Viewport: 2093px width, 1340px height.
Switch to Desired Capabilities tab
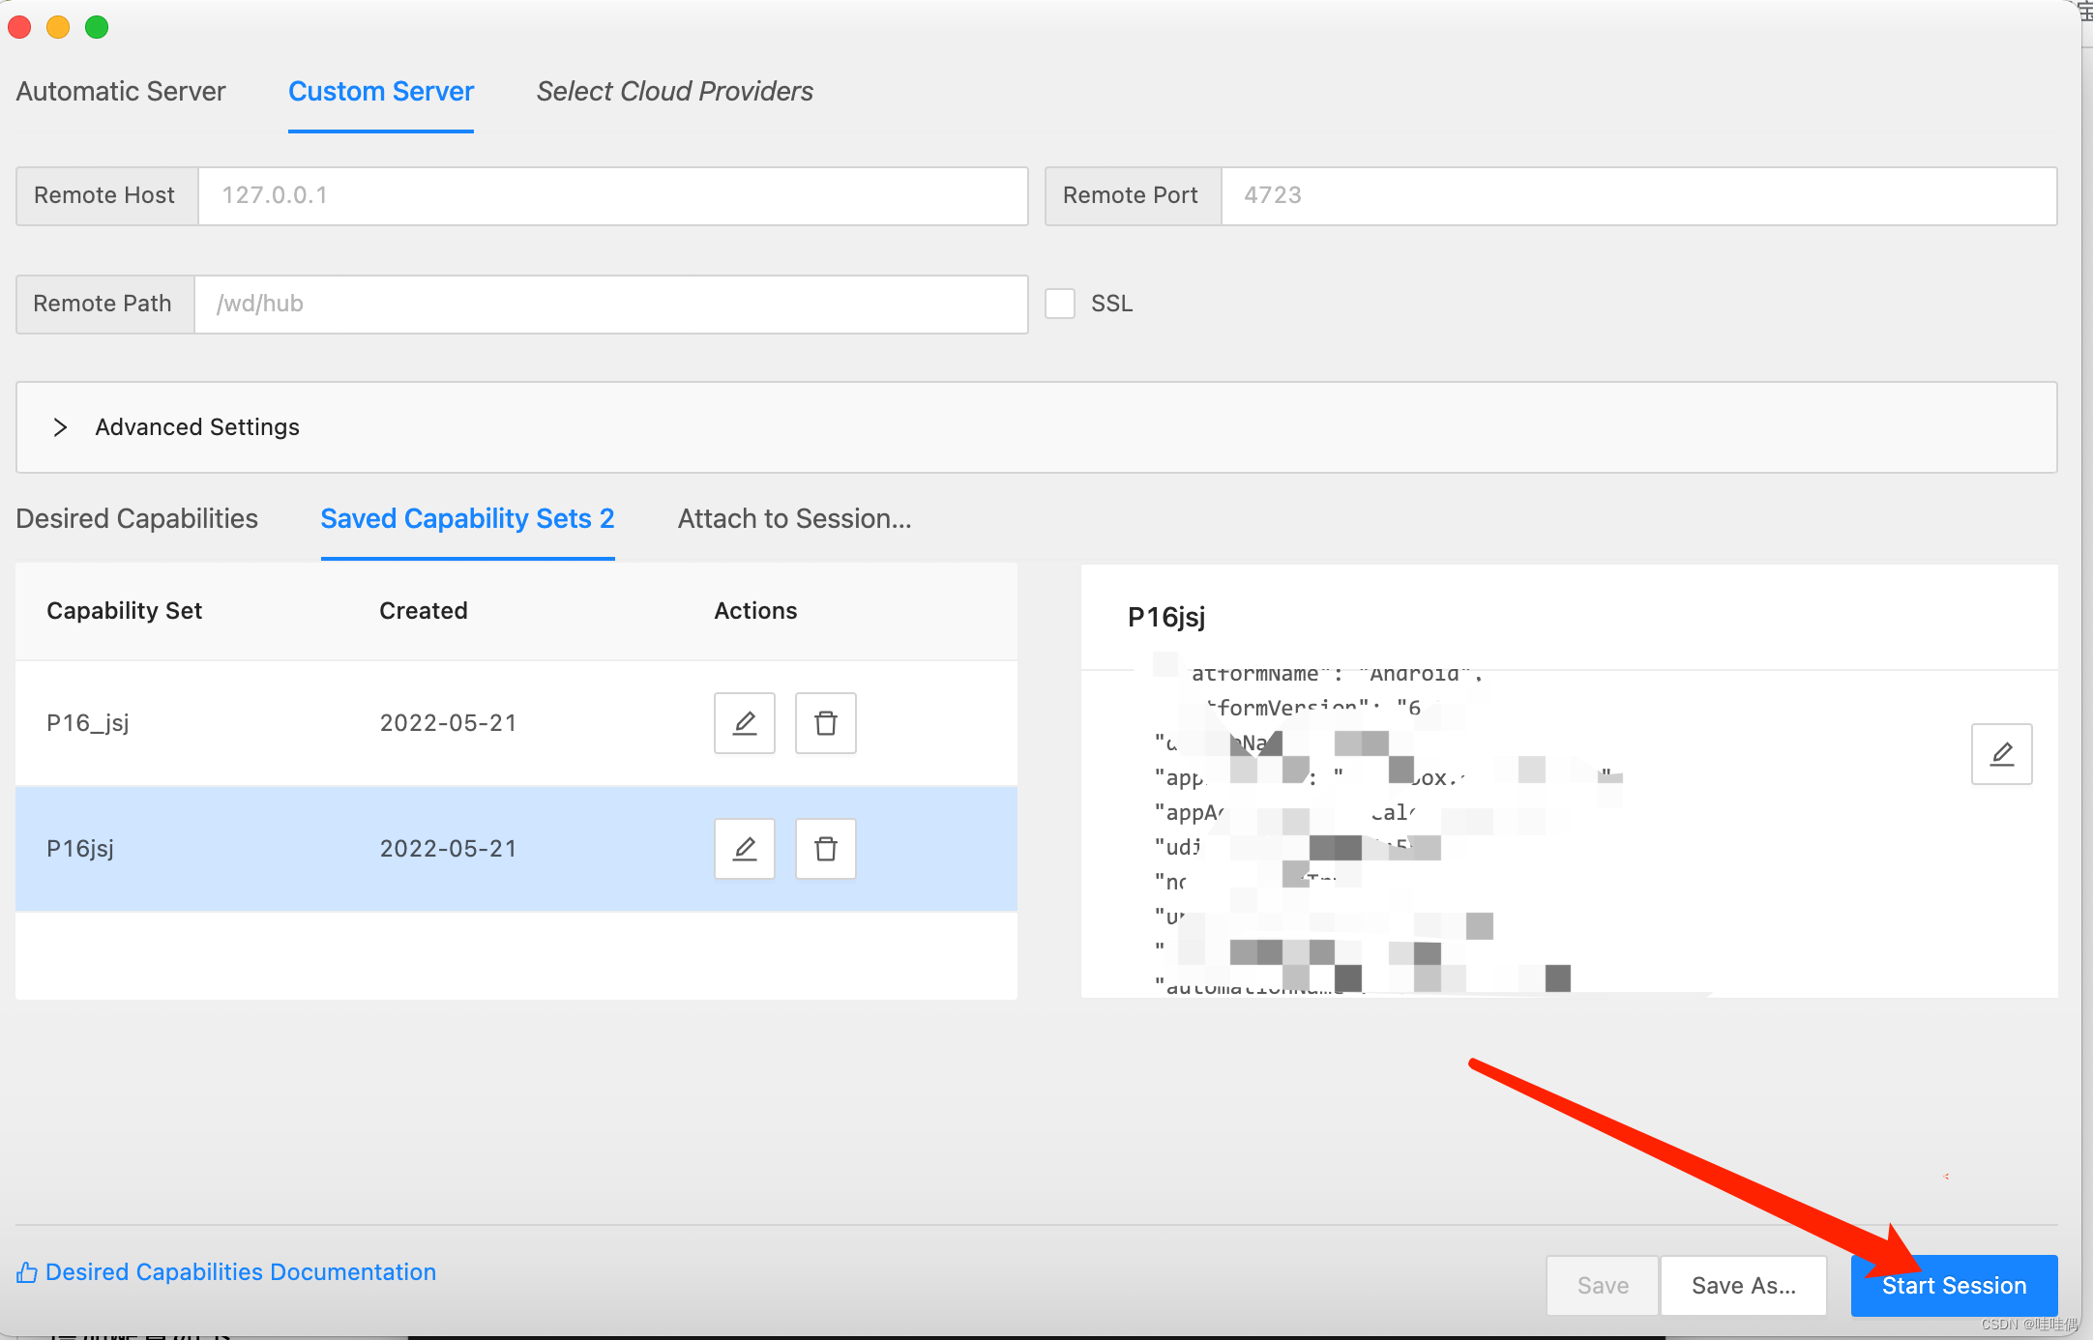[x=137, y=519]
